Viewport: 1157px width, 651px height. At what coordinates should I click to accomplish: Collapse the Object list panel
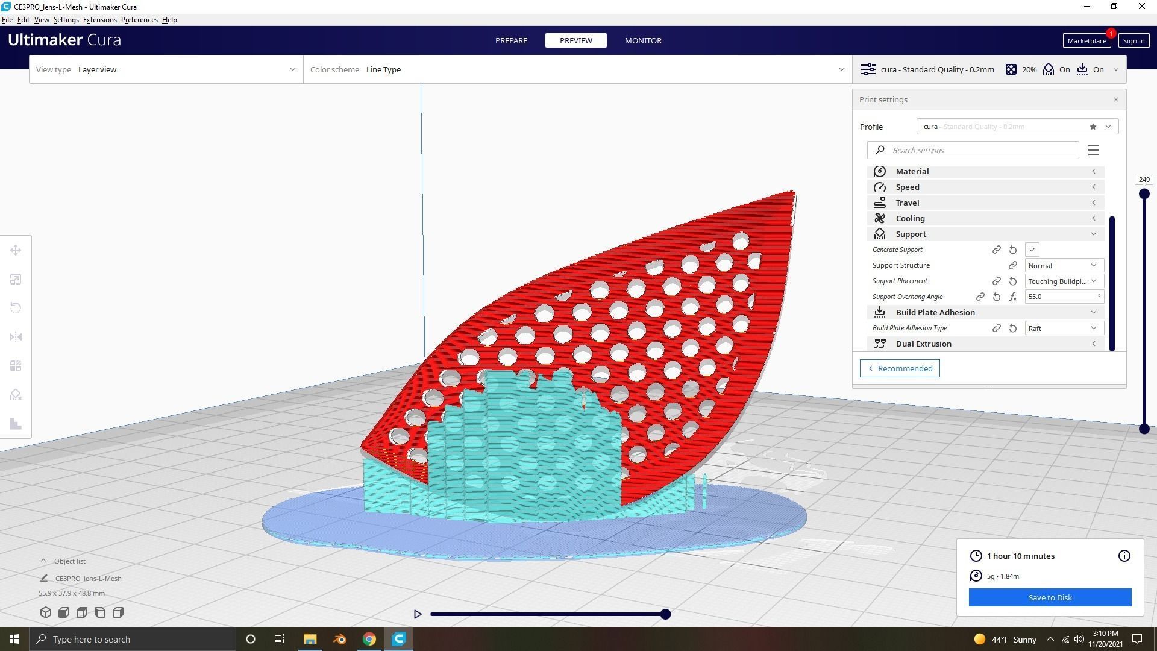(x=43, y=561)
